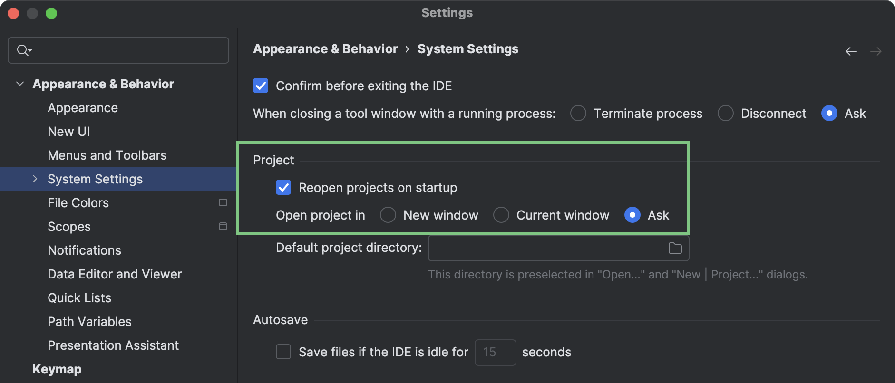Select Notifications in the sidebar
This screenshot has width=895, height=383.
click(84, 250)
